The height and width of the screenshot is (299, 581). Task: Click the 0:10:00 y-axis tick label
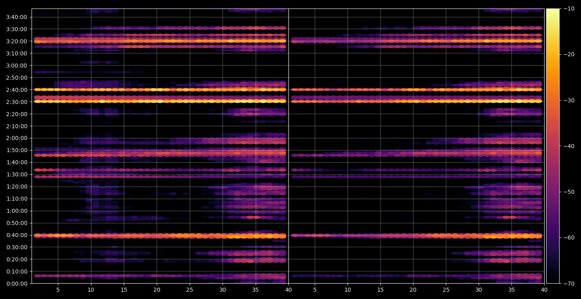(17, 271)
